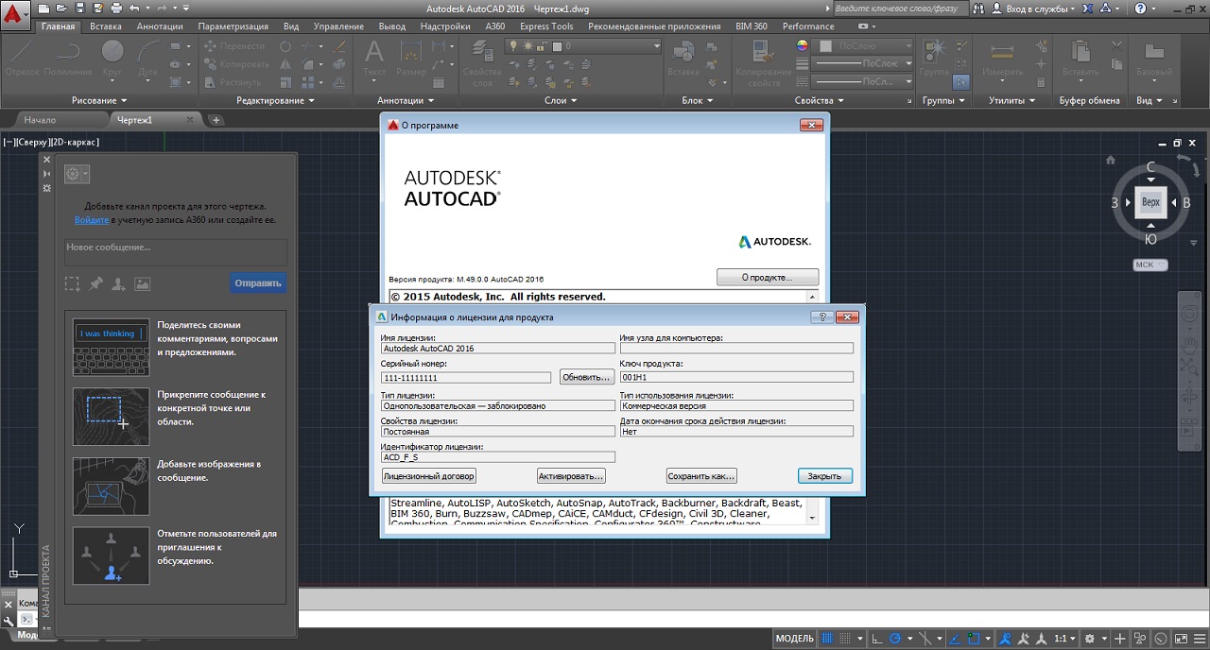Click the add image icon below message box
The width and height of the screenshot is (1210, 650).
point(142,283)
